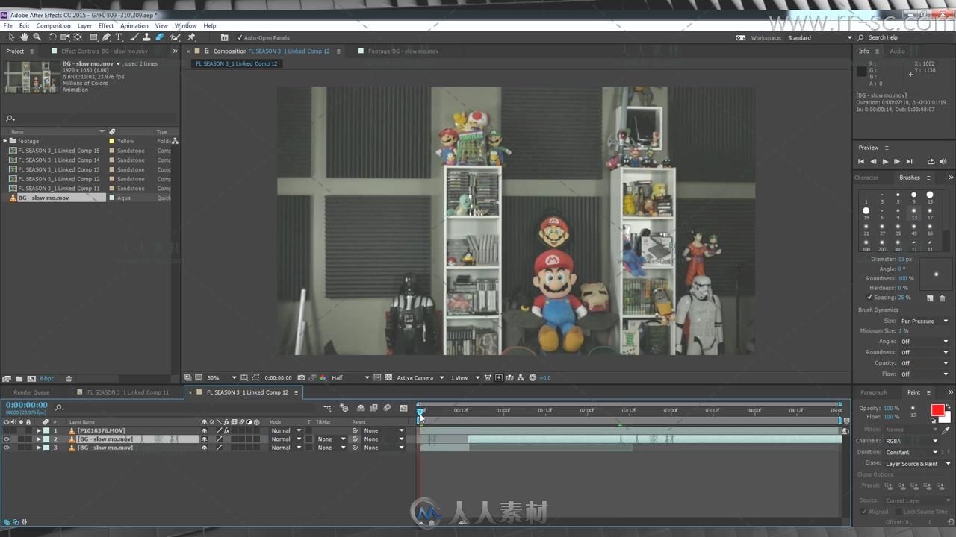Image resolution: width=956 pixels, height=537 pixels.
Task: Create a new folder in Project panel
Action: tap(19, 378)
